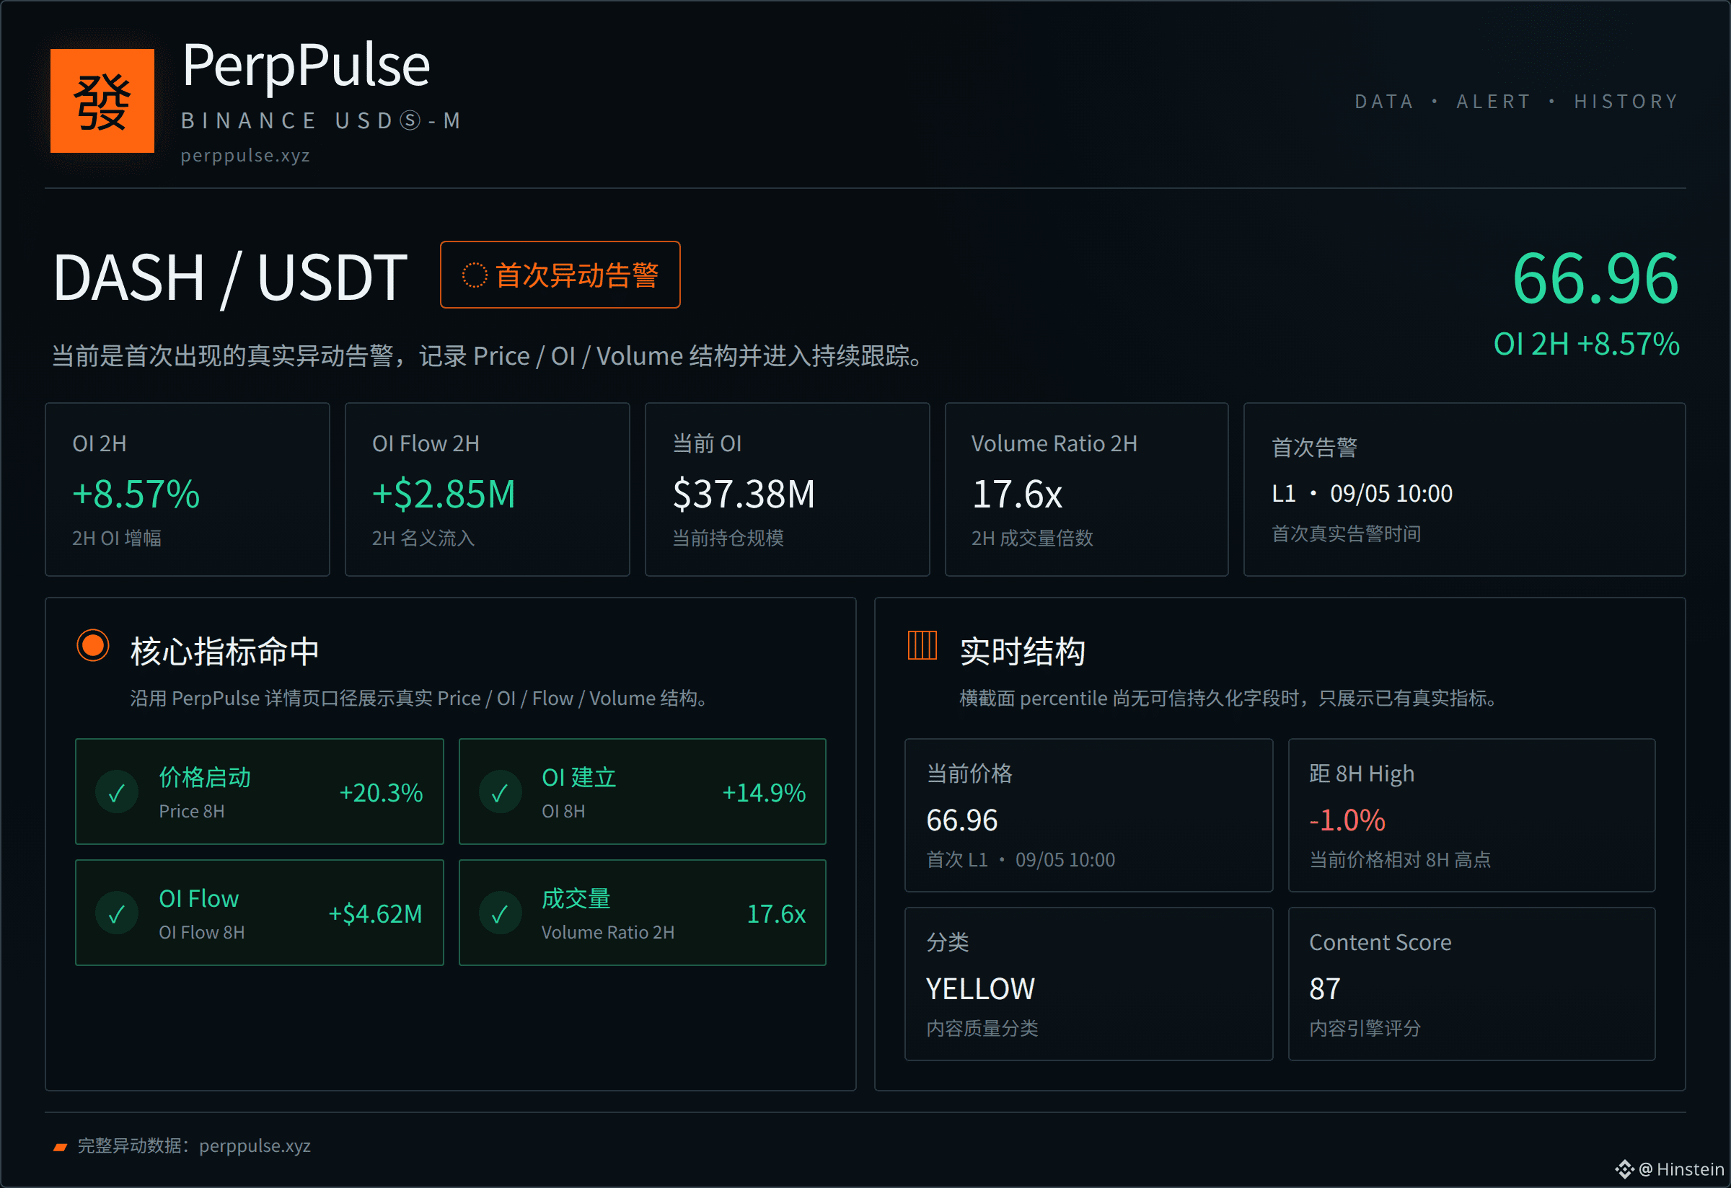1731x1188 pixels.
Task: Click the Content Score 87 card
Action: [x=1472, y=984]
